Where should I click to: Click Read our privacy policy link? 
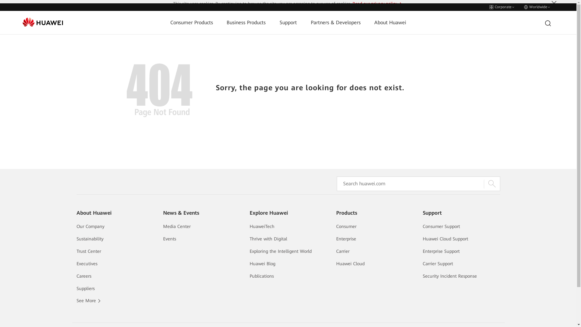click(x=375, y=3)
